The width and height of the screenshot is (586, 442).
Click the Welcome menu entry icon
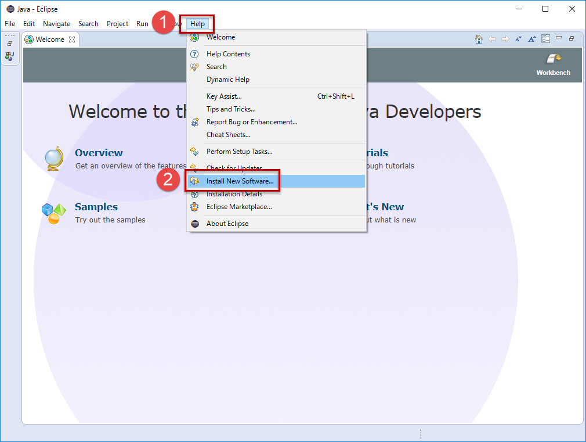coord(194,37)
